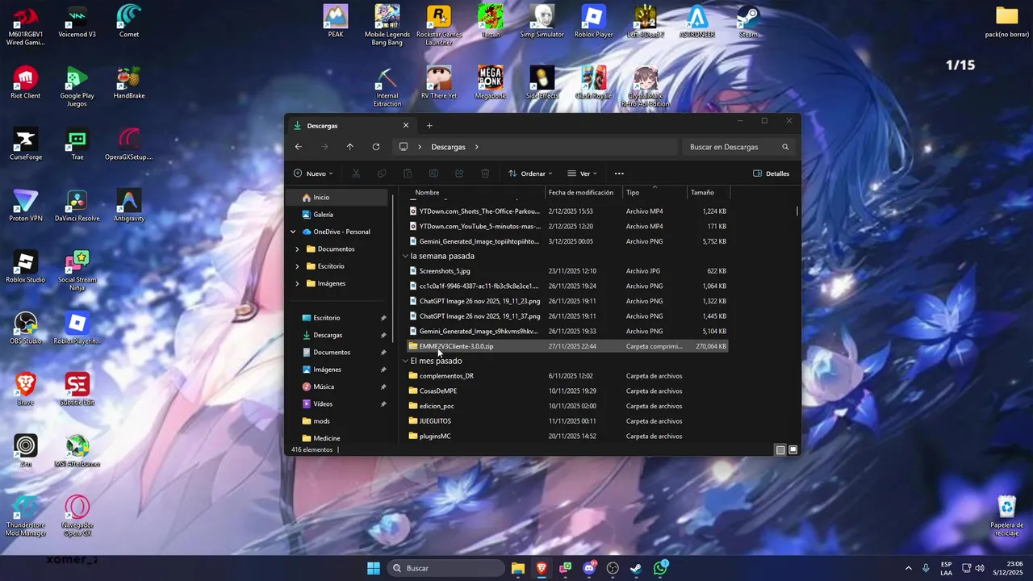Expand Documentos under OneDrive
This screenshot has height=581, width=1033.
pos(297,249)
